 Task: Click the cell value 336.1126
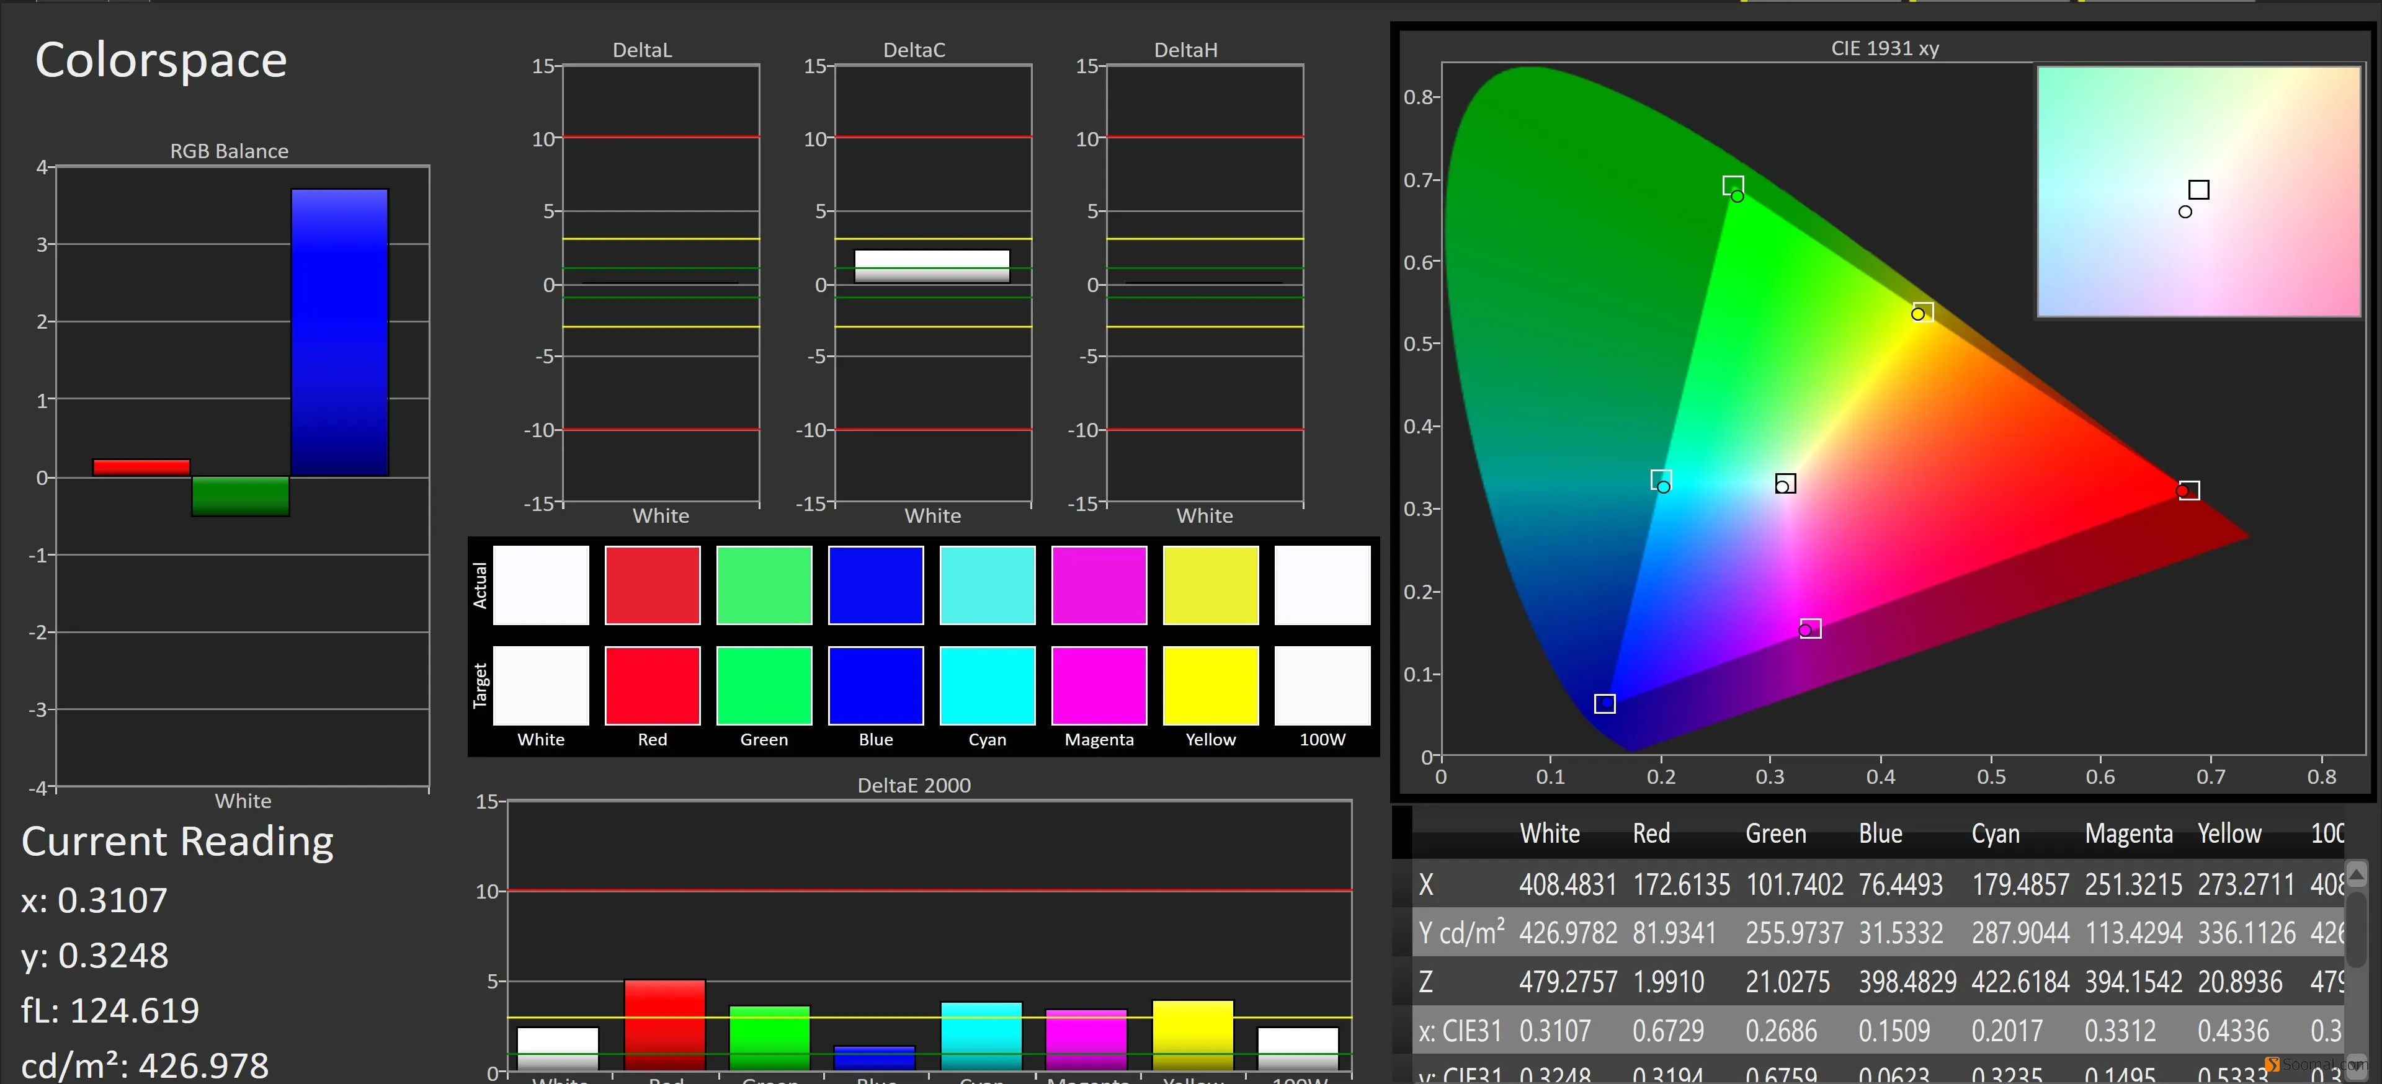[2247, 933]
